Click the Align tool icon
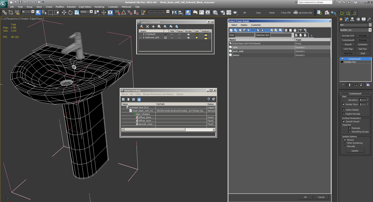 [181, 12]
